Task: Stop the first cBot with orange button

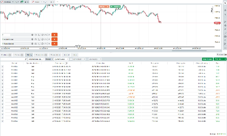Action: tap(54, 35)
